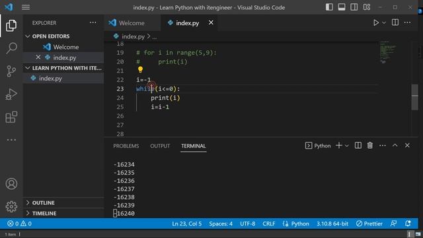Change line endings via CRLF

coord(269,223)
